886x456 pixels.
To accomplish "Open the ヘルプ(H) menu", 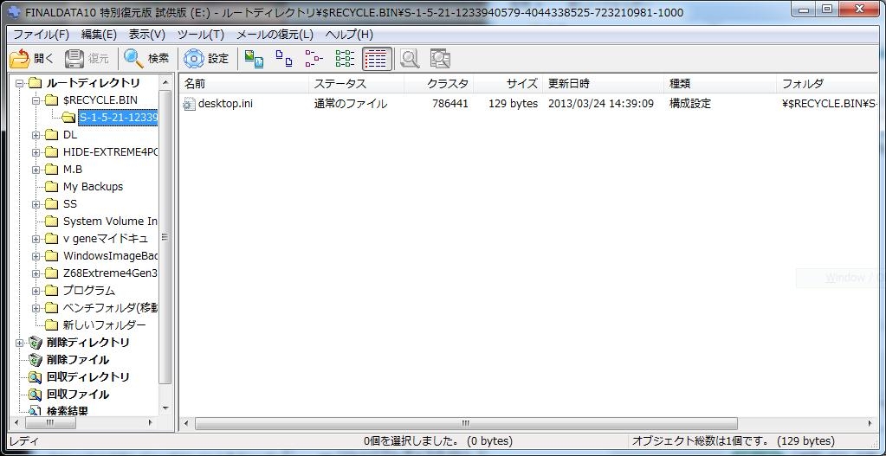I will [x=349, y=35].
